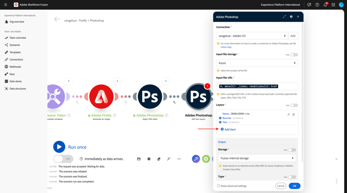The width and height of the screenshot is (347, 193).
Task: Open the user profile avatar
Action: pos(341,5)
